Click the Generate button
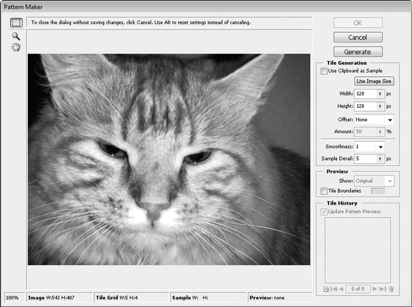Screen dimensions: 412x307 click(358, 52)
